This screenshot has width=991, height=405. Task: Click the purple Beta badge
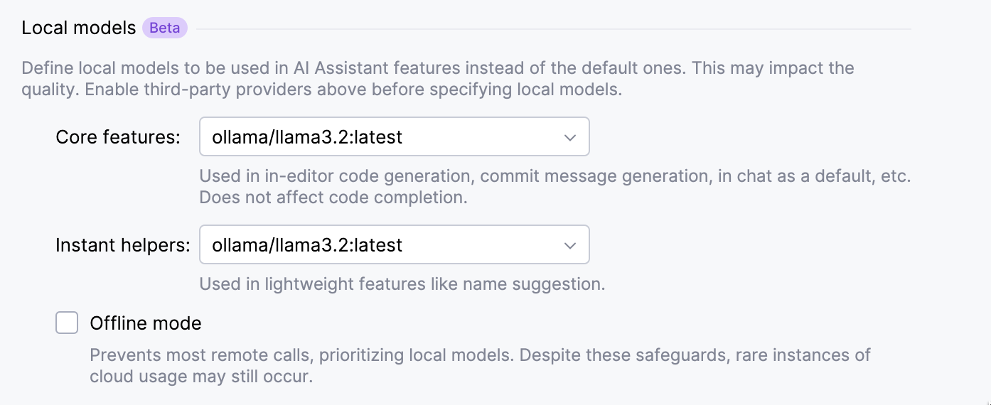[164, 28]
